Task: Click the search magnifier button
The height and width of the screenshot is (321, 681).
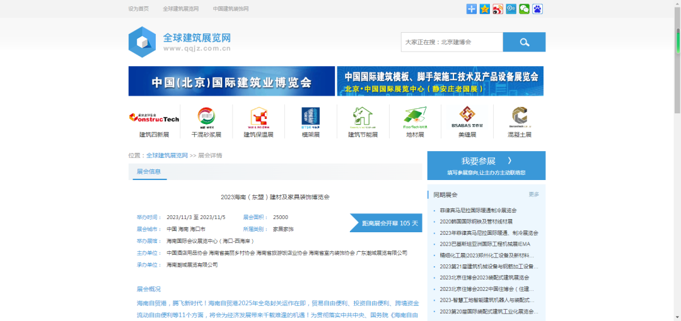Action: click(x=524, y=42)
